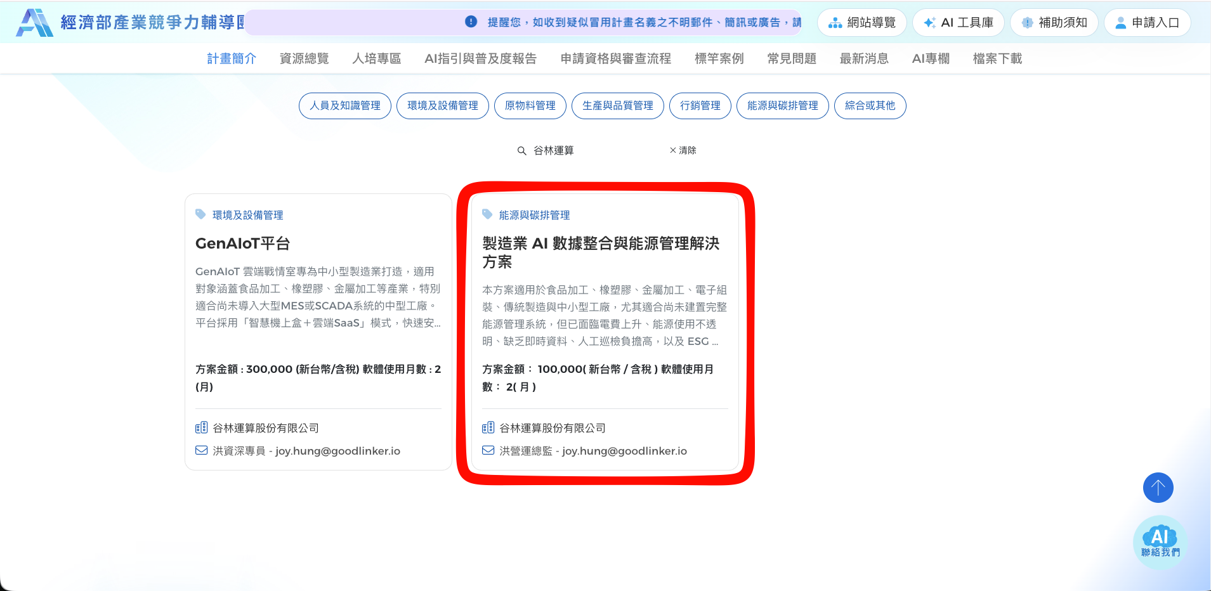This screenshot has width=1211, height=591.
Task: Click building icon in 製造業 AI card
Action: (x=488, y=427)
